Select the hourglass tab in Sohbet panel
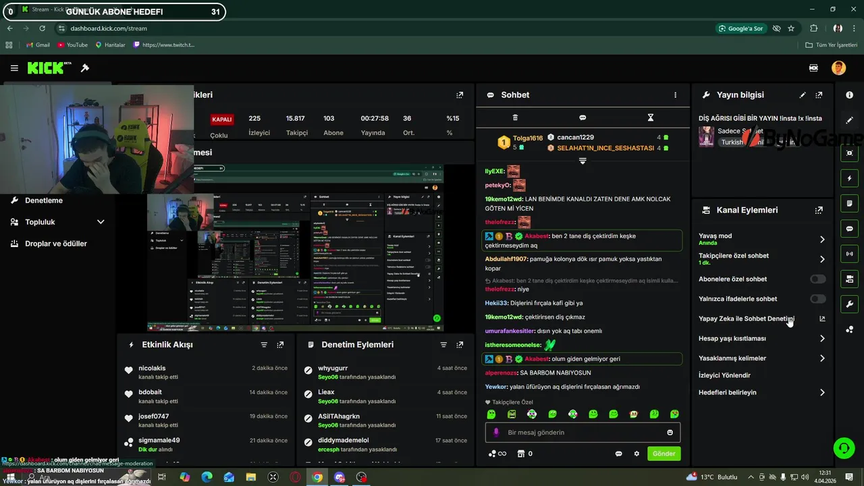The image size is (864, 486). pyautogui.click(x=651, y=117)
